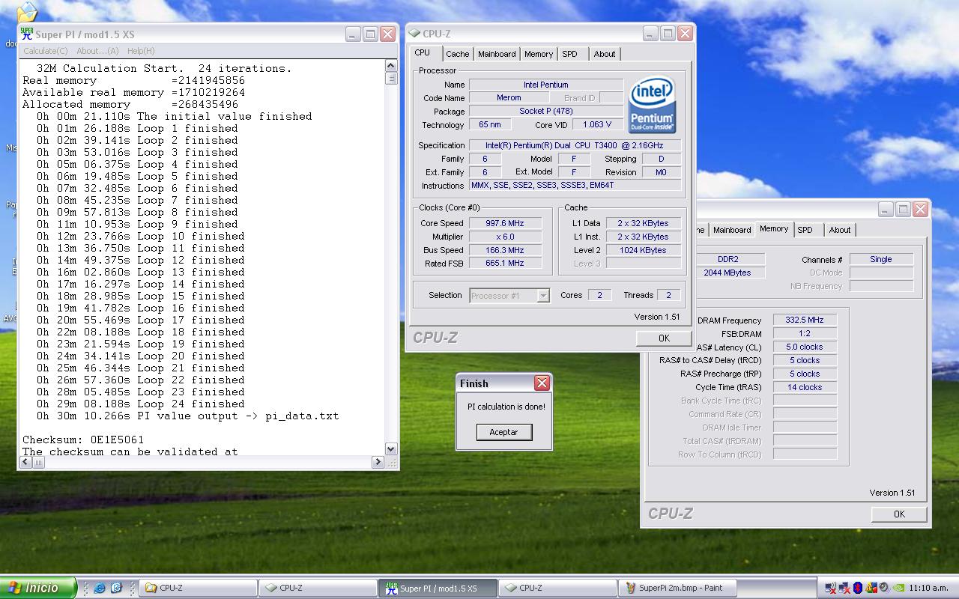Click the Super PI vertical scrollbar down arrow

(x=391, y=449)
